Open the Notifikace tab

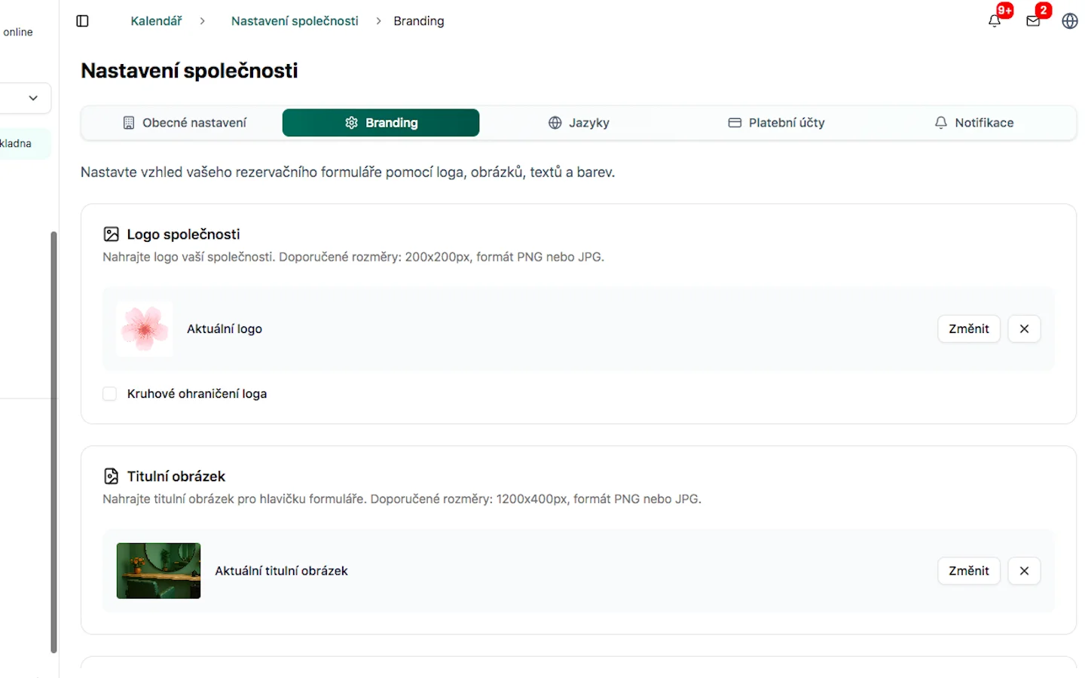(x=973, y=123)
